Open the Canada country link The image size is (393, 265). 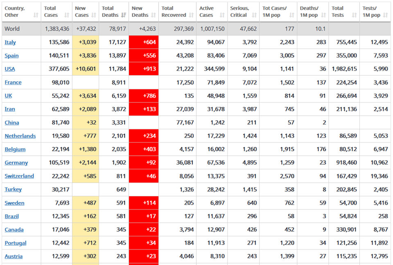[14, 230]
